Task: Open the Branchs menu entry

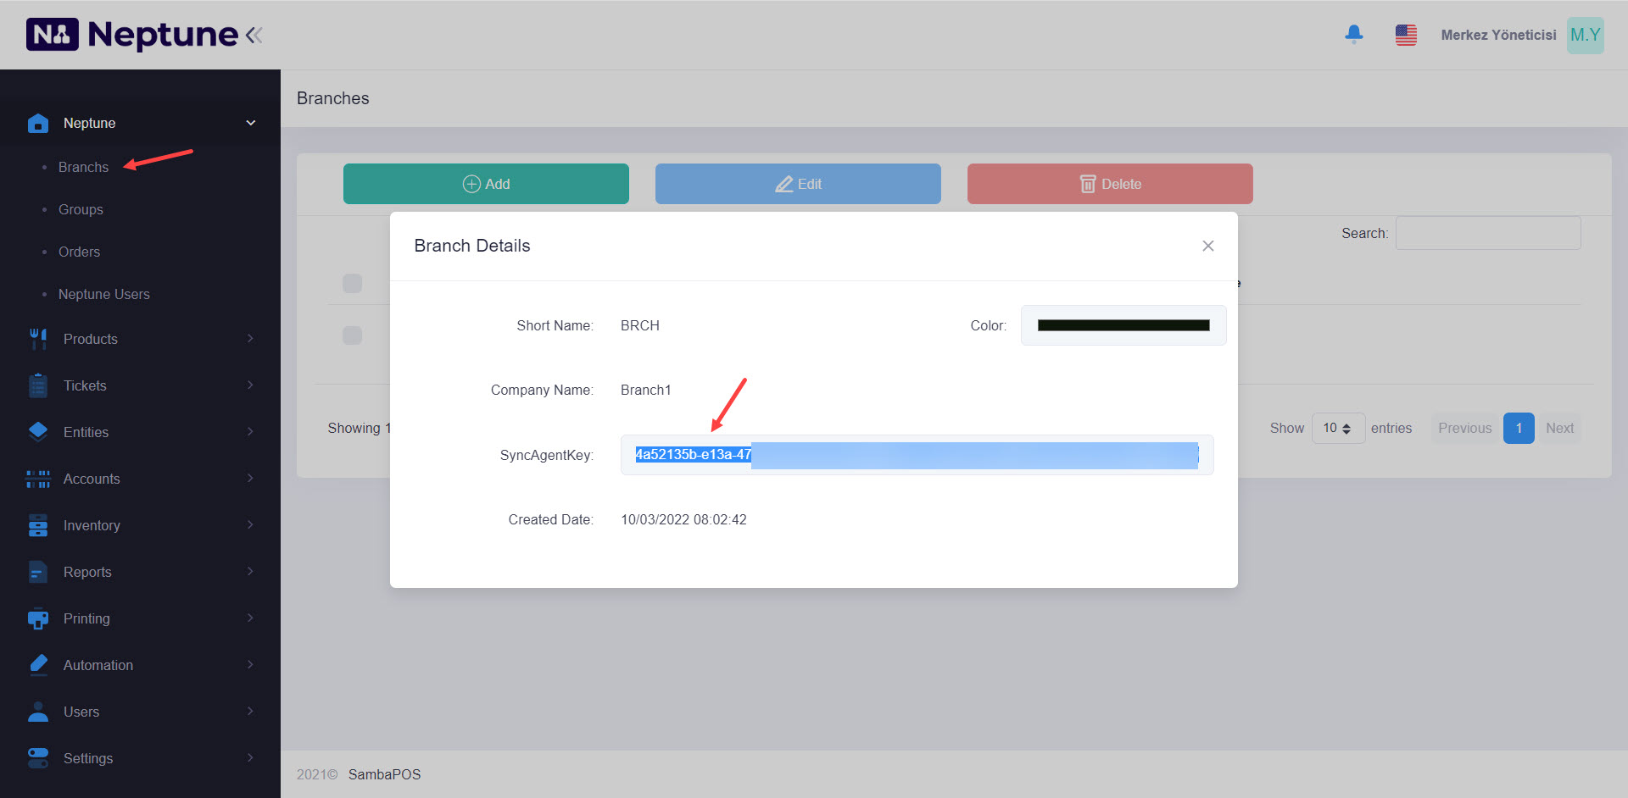Action: [x=83, y=167]
